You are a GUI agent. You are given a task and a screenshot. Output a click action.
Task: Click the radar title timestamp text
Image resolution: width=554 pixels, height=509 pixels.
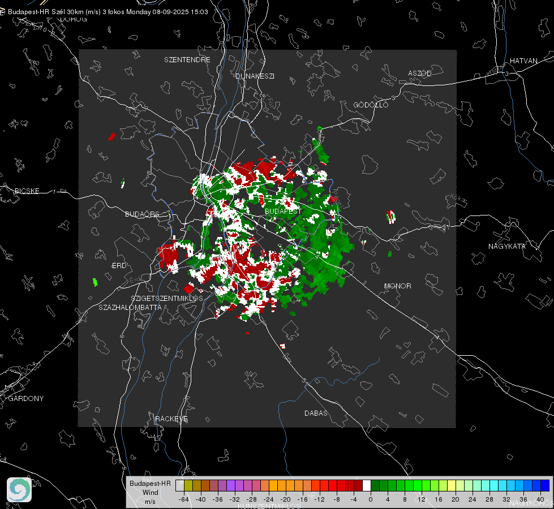(108, 12)
